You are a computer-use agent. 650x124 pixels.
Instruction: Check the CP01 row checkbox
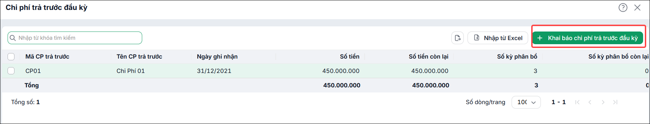11,71
